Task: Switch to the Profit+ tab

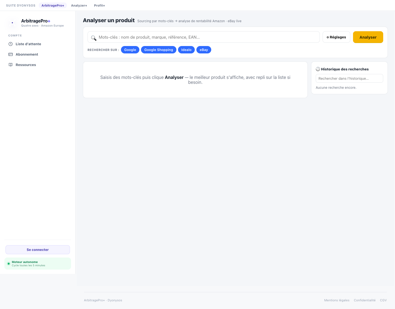Action: click(100, 5)
